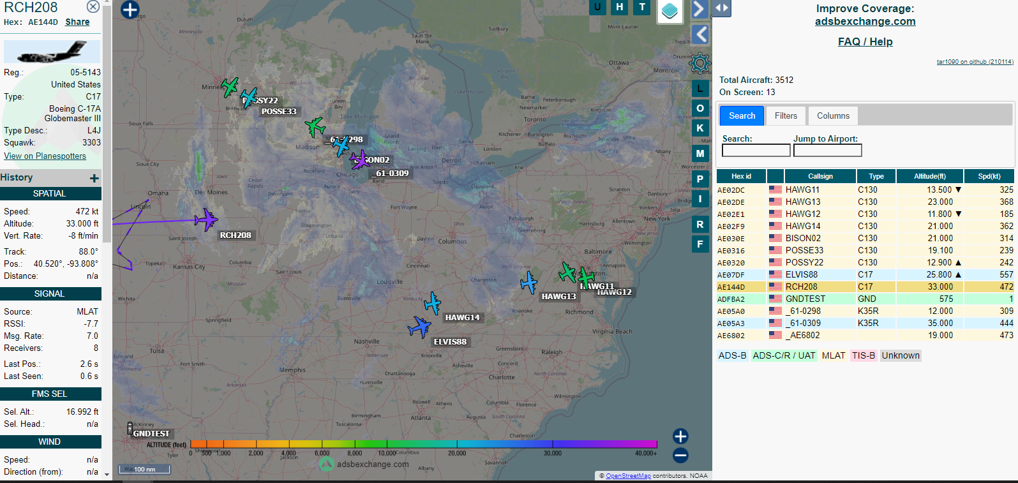This screenshot has width=1018, height=483.
Task: Expand the History section plus icon
Action: pos(94,179)
